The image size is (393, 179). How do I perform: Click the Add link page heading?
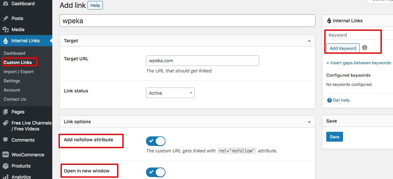point(73,6)
